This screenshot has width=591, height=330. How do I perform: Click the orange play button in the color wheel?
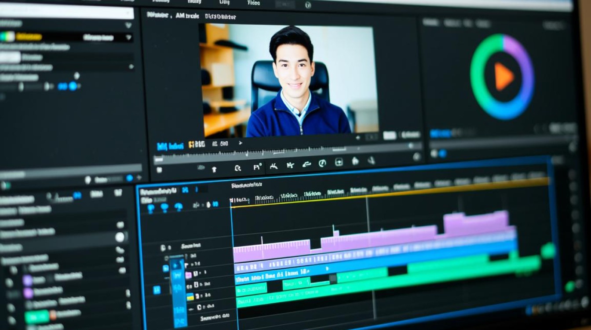click(x=503, y=77)
